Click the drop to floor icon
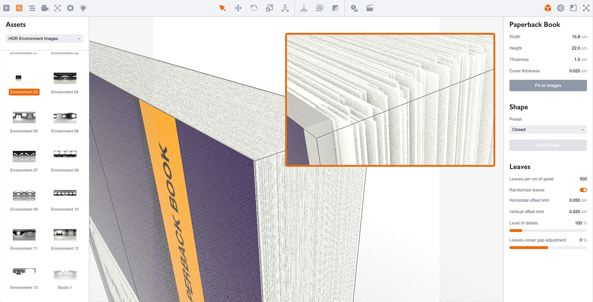Image resolution: width=593 pixels, height=302 pixels. coord(304,8)
